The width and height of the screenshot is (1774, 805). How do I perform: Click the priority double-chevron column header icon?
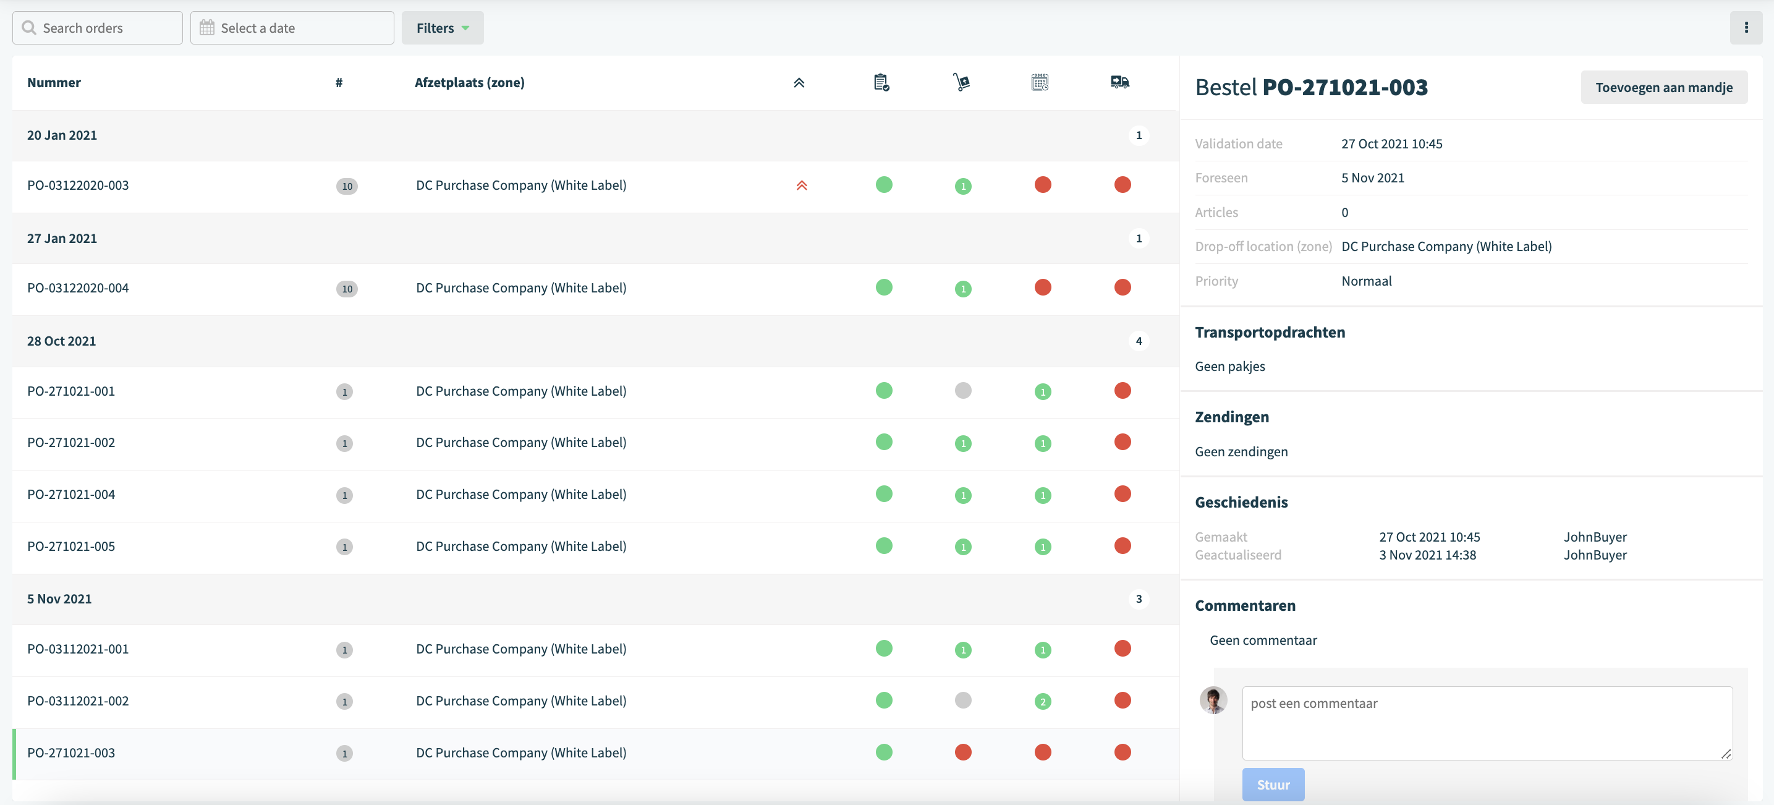[x=799, y=83]
